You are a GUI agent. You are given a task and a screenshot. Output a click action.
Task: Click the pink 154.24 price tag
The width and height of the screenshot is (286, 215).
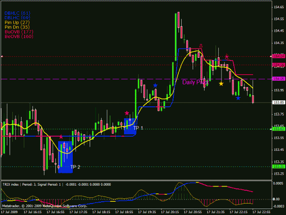279,56
